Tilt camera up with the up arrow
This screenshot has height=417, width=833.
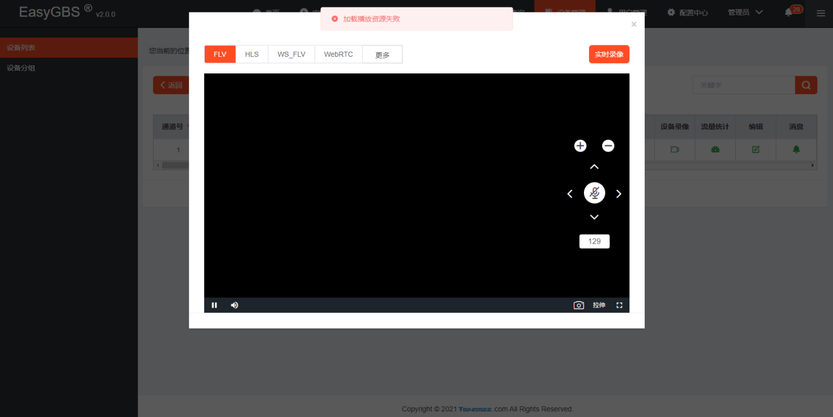click(594, 166)
